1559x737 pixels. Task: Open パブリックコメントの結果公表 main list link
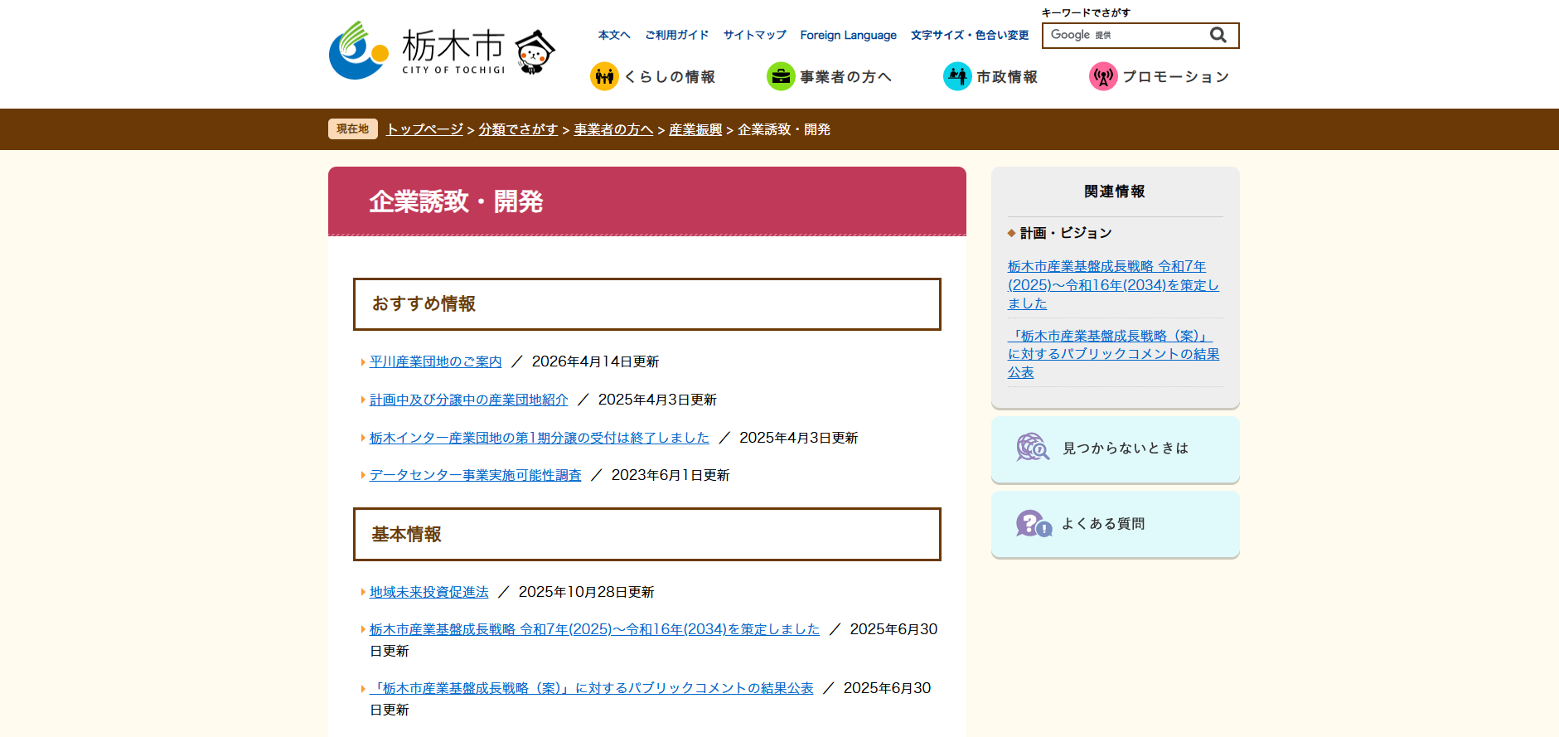pos(591,688)
